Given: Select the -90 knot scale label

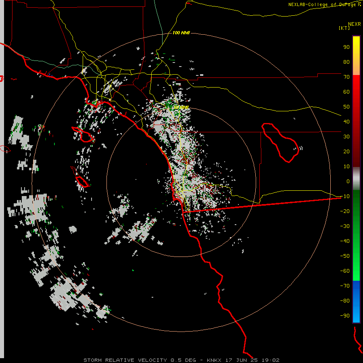Looking at the screenshot, I should coord(345,316).
